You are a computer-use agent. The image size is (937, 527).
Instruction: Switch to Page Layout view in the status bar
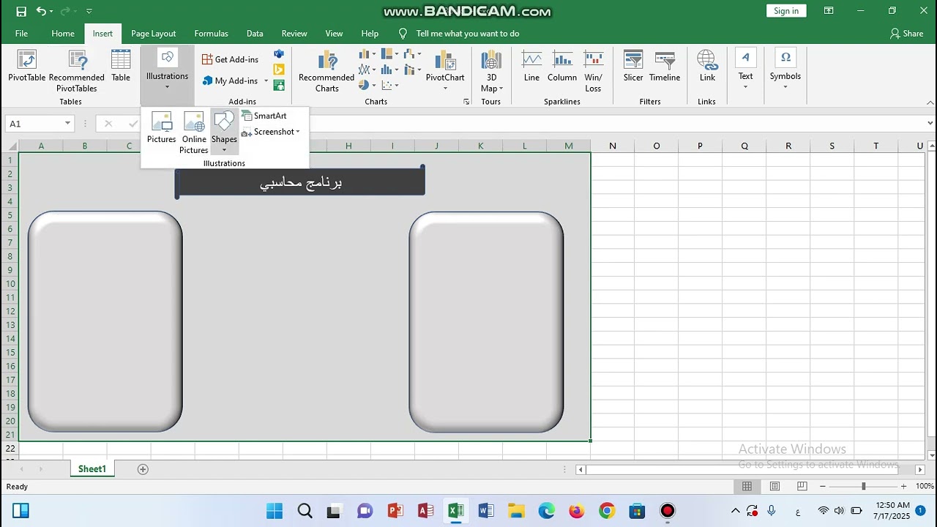coord(774,486)
